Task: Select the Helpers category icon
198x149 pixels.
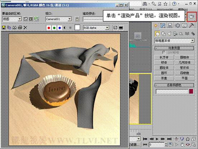Action: pos(181,34)
